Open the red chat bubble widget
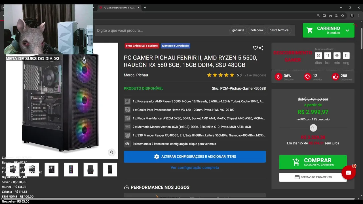This screenshot has height=204, width=363. pos(349,173)
